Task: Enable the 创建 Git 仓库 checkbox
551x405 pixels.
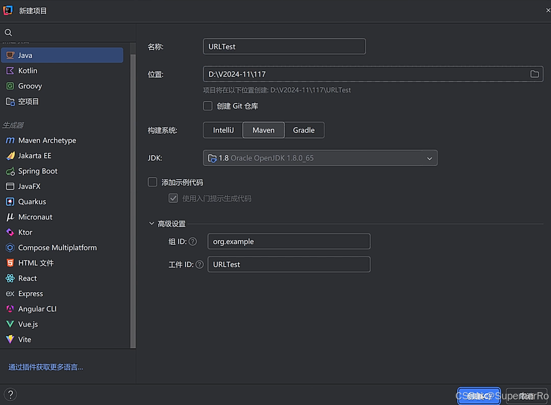Action: [208, 106]
